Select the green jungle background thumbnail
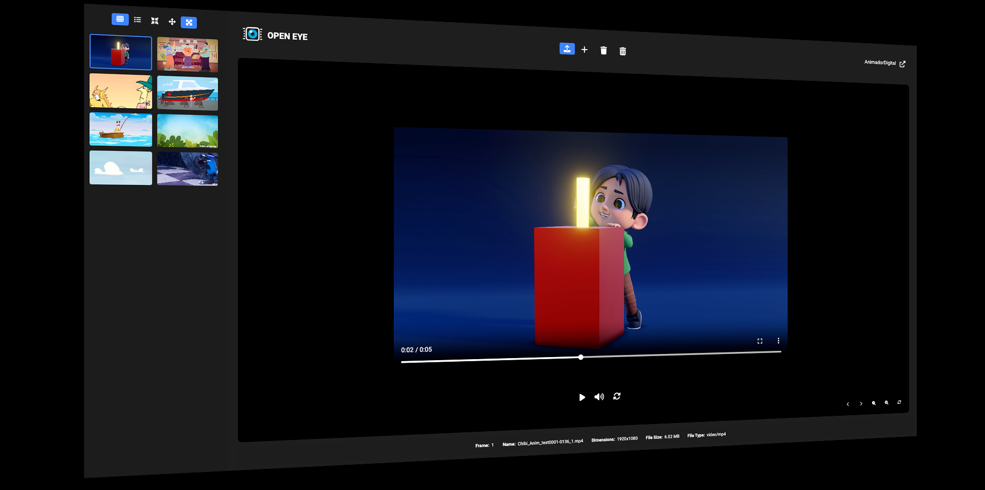 point(188,131)
